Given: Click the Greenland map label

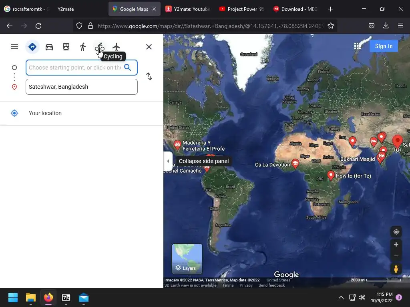Looking at the screenshot, I should pos(249,54).
